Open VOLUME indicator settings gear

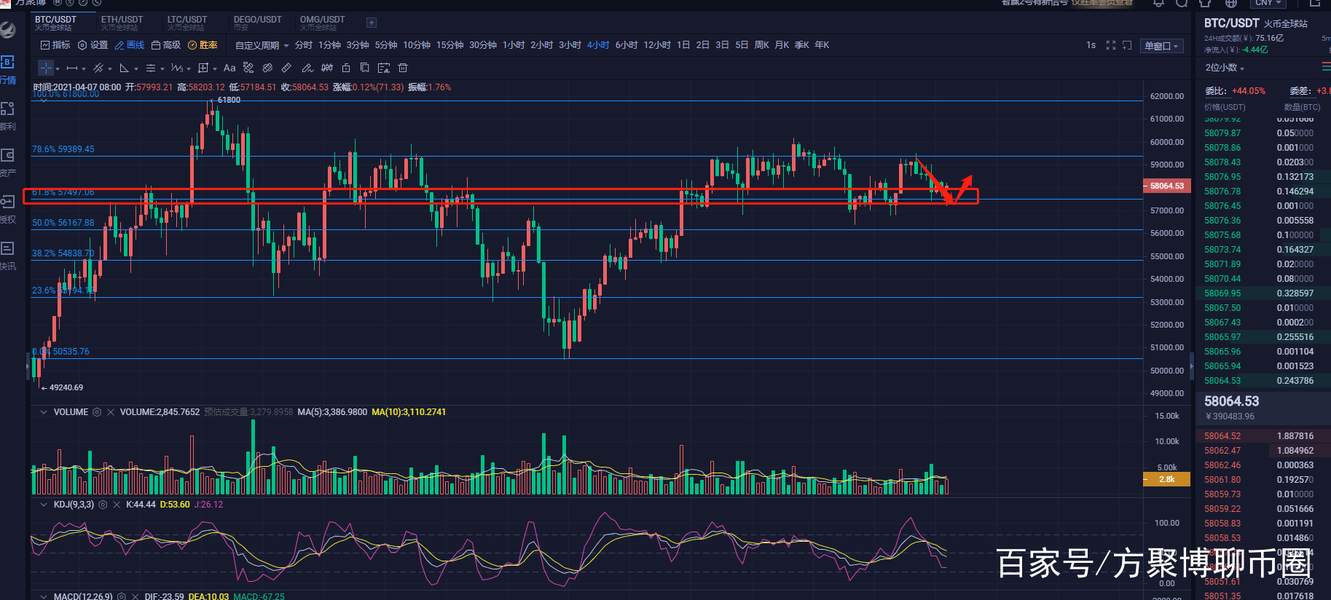pyautogui.click(x=97, y=412)
